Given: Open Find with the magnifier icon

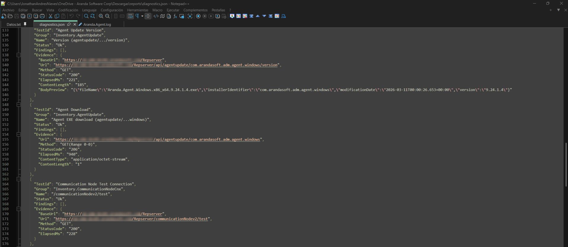Looking at the screenshot, I should tap(86, 16).
